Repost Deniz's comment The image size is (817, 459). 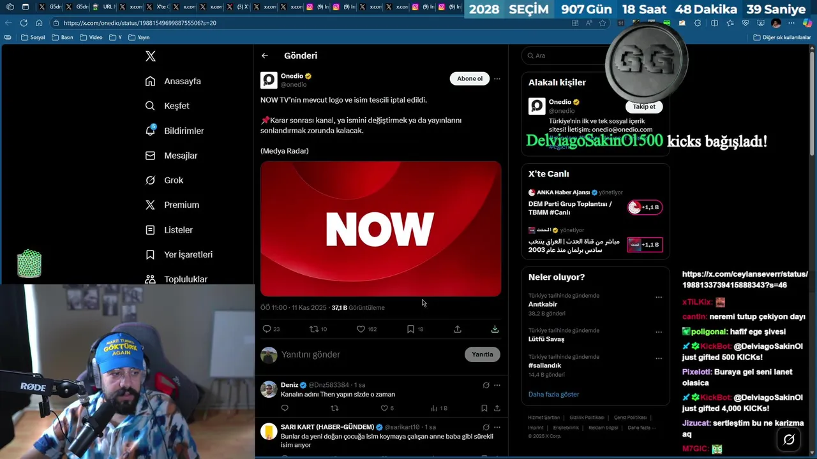pos(334,408)
